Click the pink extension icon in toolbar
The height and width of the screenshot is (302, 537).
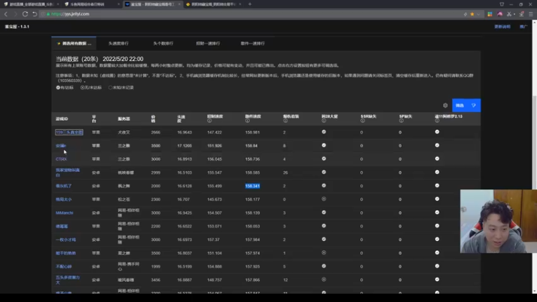click(x=500, y=14)
